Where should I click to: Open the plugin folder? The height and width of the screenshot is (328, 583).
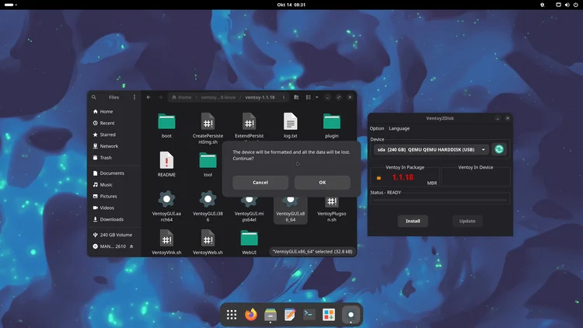tap(332, 126)
